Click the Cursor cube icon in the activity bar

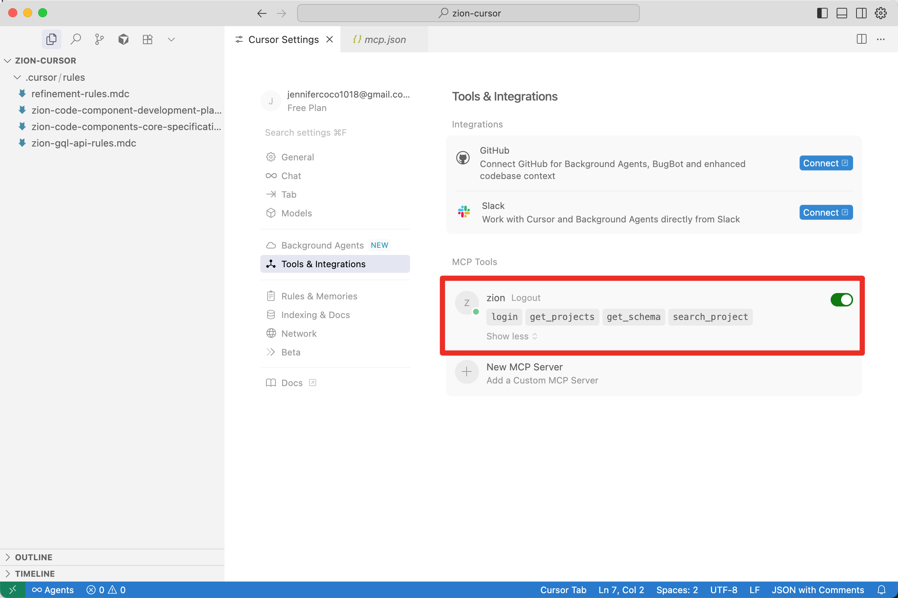[x=123, y=39]
